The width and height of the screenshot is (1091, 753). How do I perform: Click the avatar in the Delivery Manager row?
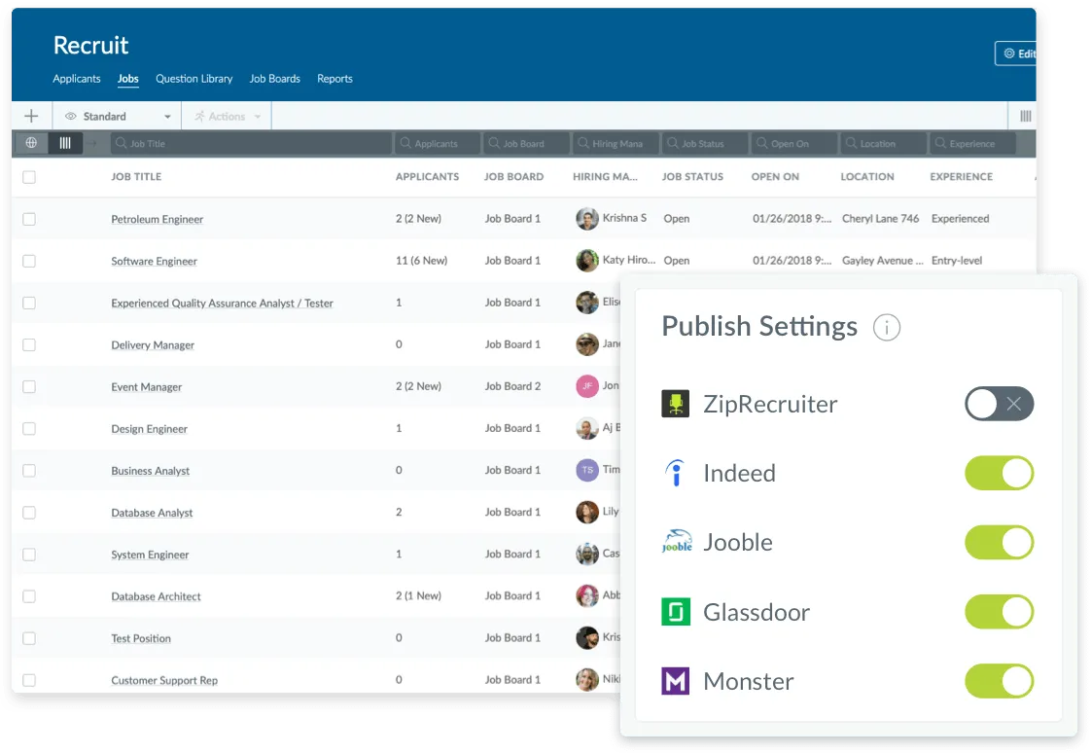point(587,344)
